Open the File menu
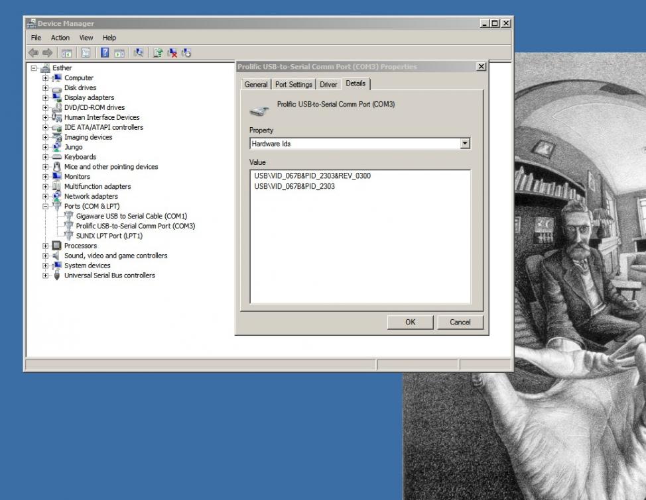 pos(36,38)
